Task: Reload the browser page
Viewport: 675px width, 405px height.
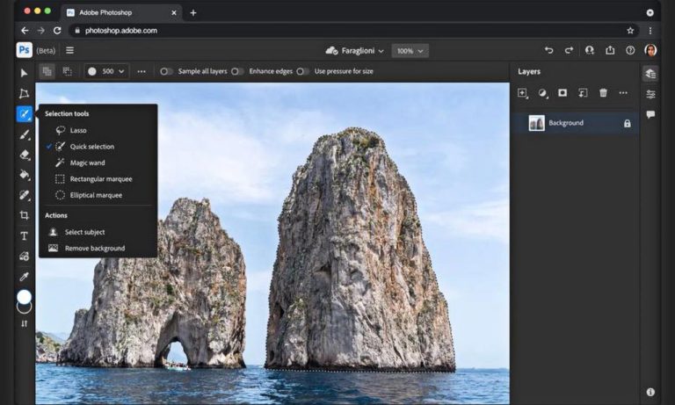Action: coord(57,31)
